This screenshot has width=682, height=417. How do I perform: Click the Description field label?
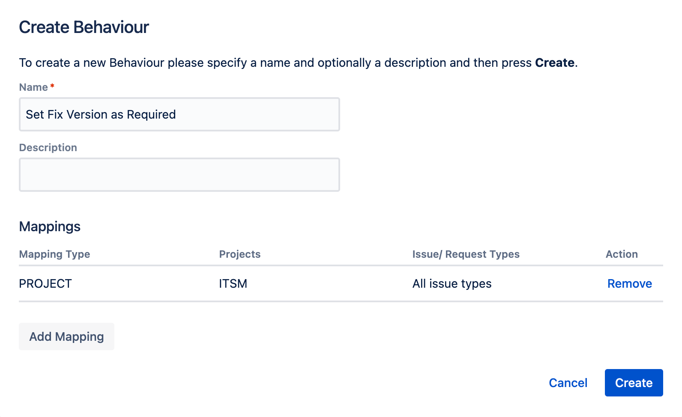click(x=48, y=148)
